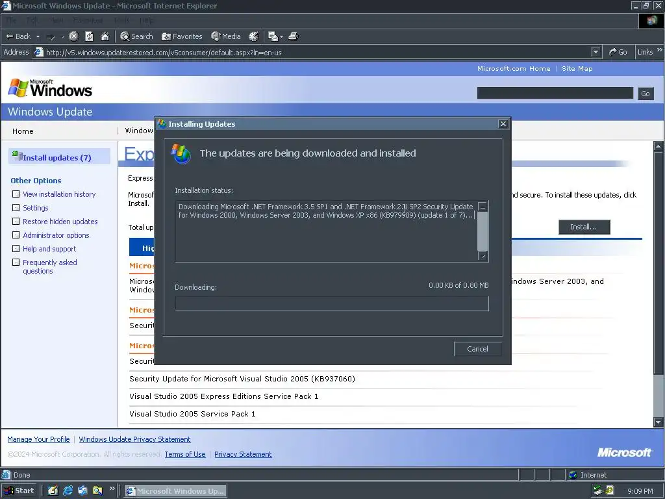Open Manage Your Profile footer link
This screenshot has width=665, height=499.
(x=38, y=439)
